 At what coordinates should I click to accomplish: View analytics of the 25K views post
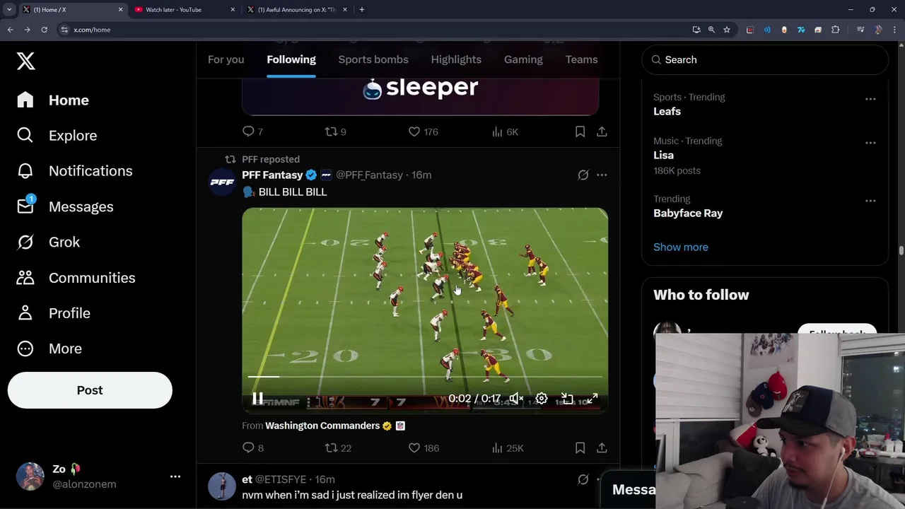click(508, 447)
